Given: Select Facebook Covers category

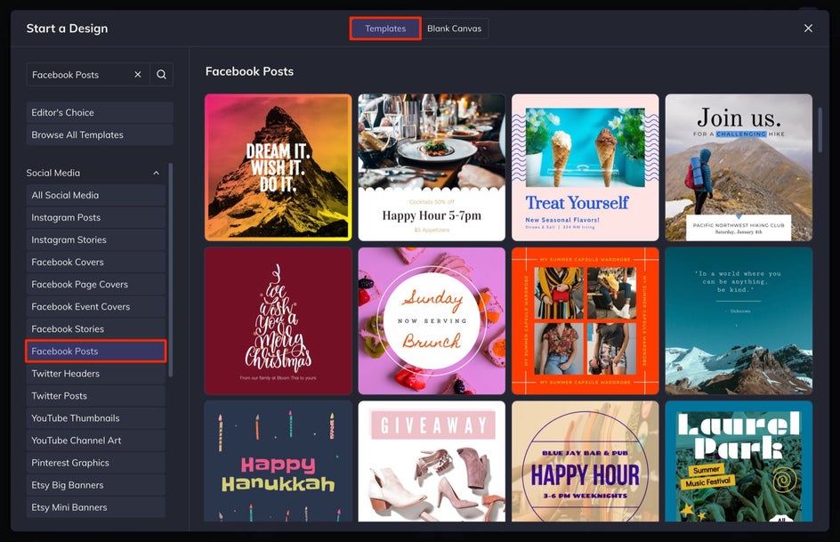Looking at the screenshot, I should [96, 262].
